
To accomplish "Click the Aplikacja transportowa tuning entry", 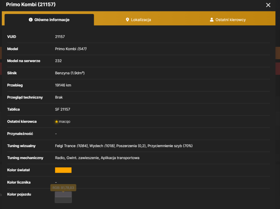I will coord(120,158).
